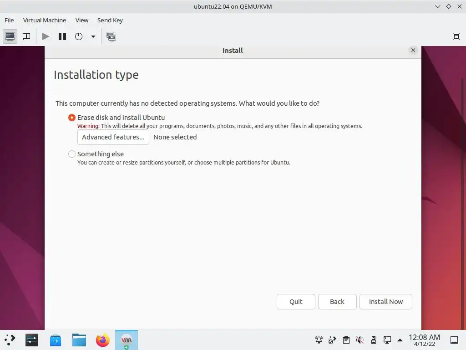This screenshot has width=466, height=350.
Task: Go Back to previous installer step
Action: (x=337, y=302)
